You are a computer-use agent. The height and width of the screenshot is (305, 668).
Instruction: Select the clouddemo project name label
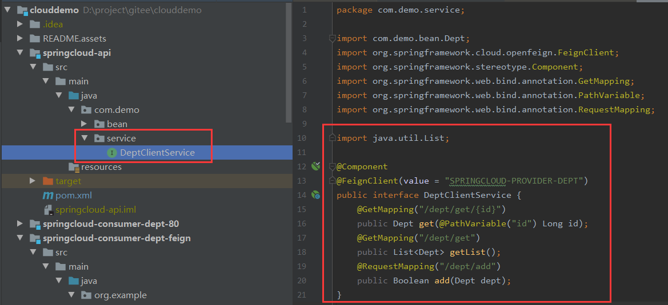tap(54, 10)
